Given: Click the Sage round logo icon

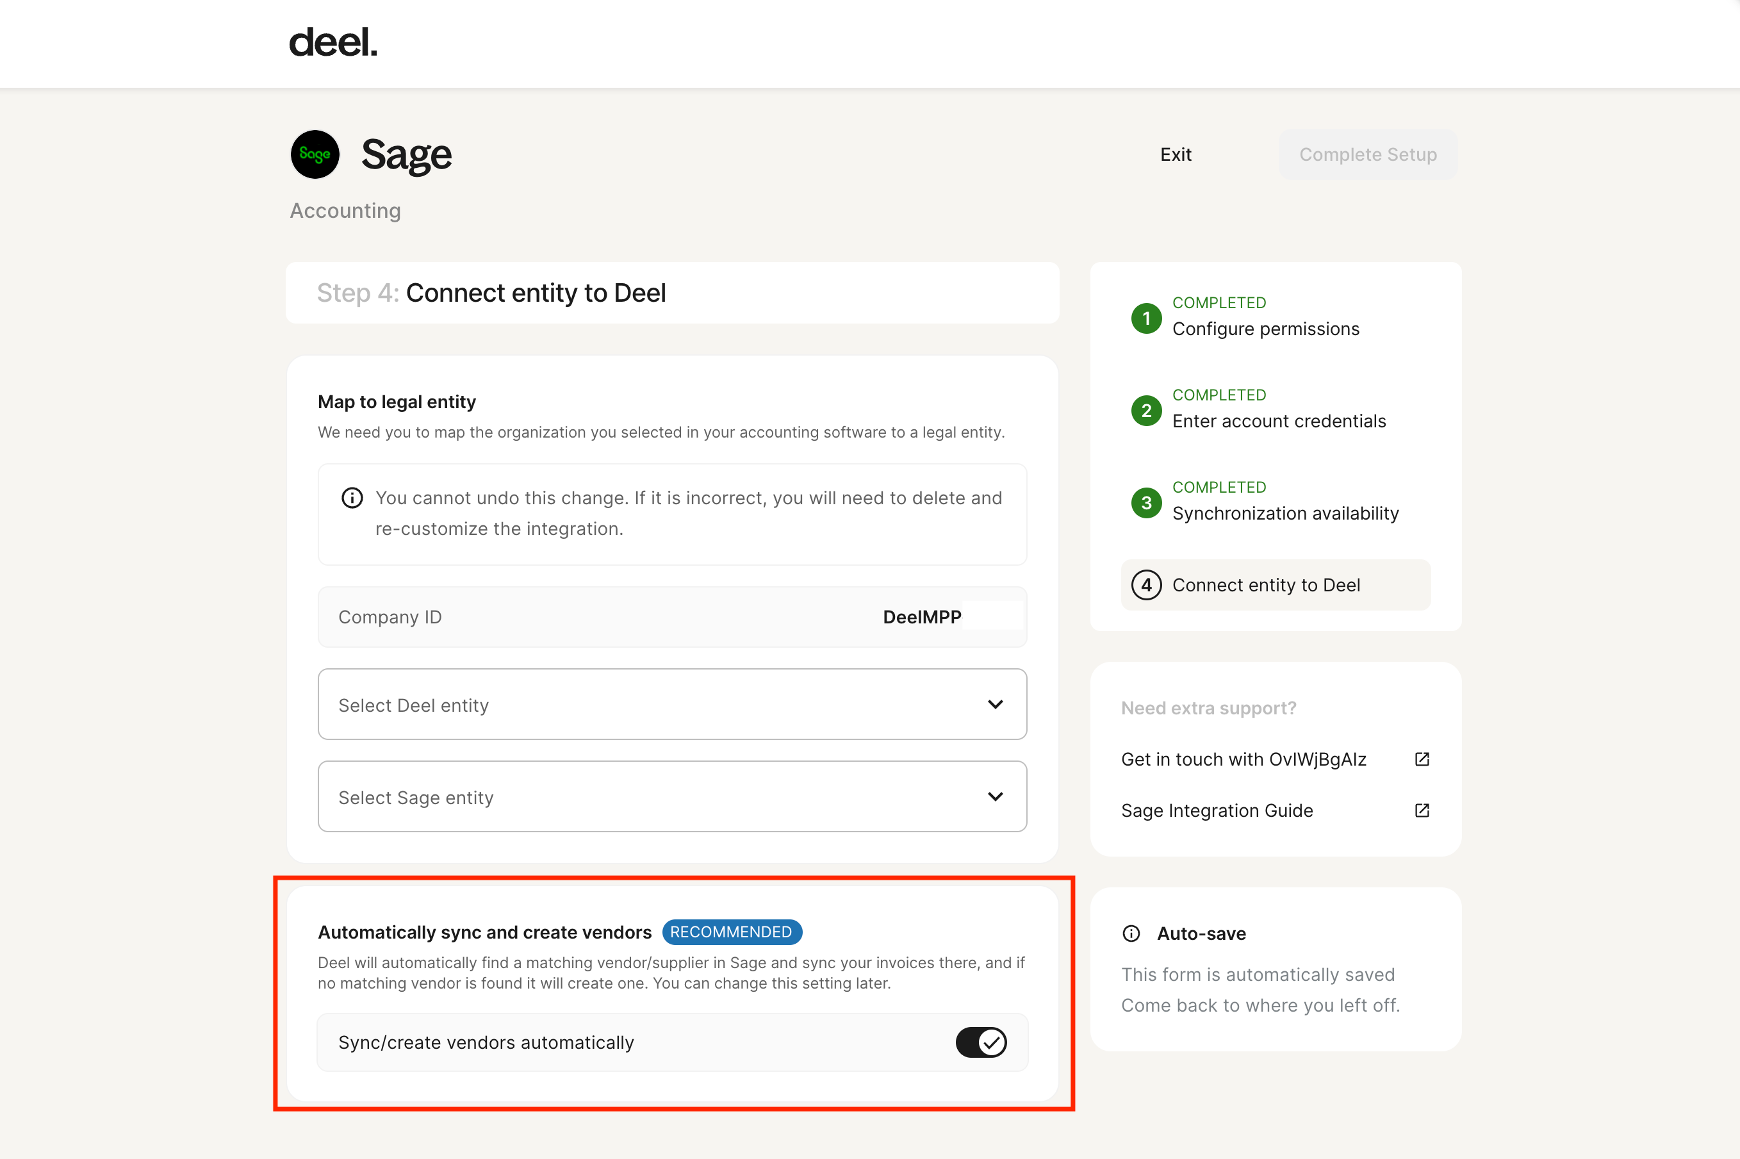Looking at the screenshot, I should tap(315, 154).
